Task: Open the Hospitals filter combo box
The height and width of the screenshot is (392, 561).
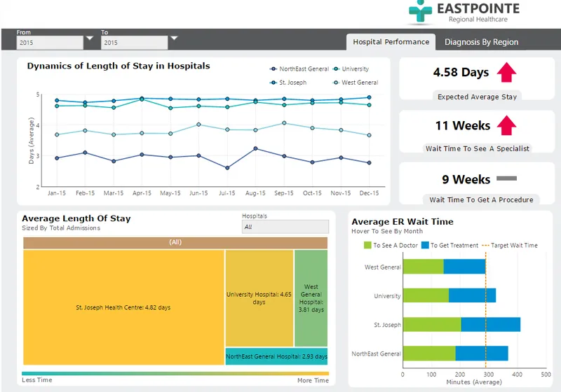Action: coord(285,227)
